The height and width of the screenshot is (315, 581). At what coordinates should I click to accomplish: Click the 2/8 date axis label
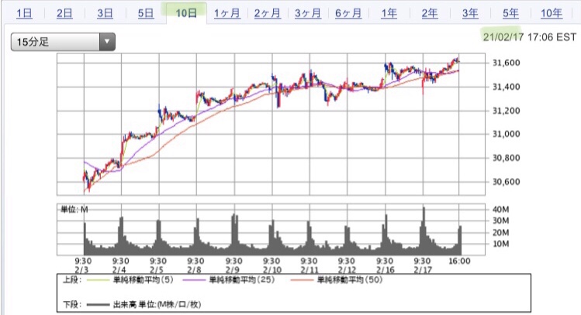pos(194,270)
